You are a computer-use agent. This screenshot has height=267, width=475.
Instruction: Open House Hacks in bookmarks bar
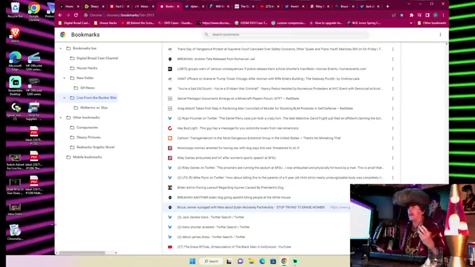click(x=105, y=23)
